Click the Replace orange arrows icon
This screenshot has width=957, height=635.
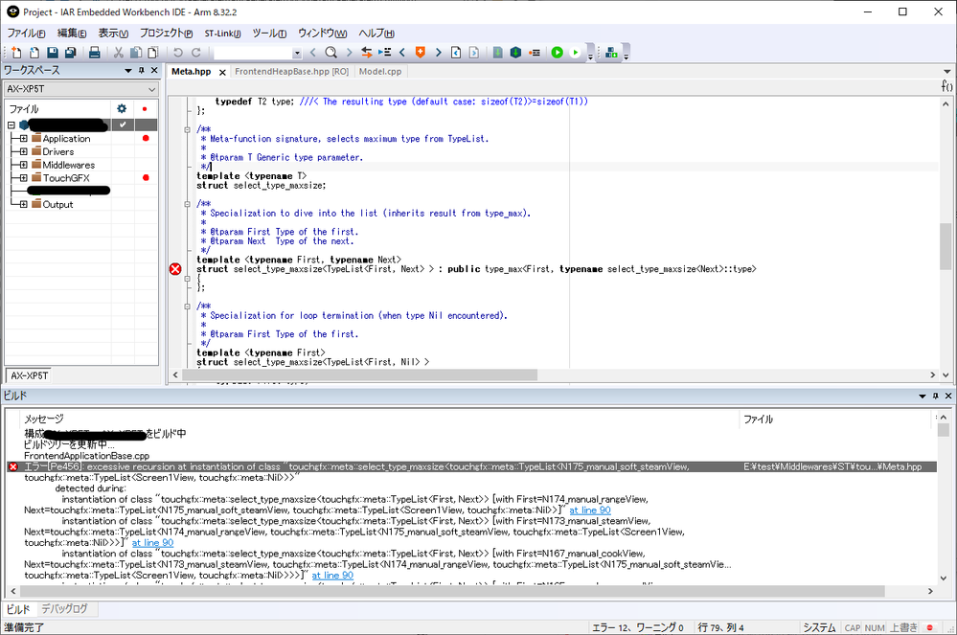366,53
